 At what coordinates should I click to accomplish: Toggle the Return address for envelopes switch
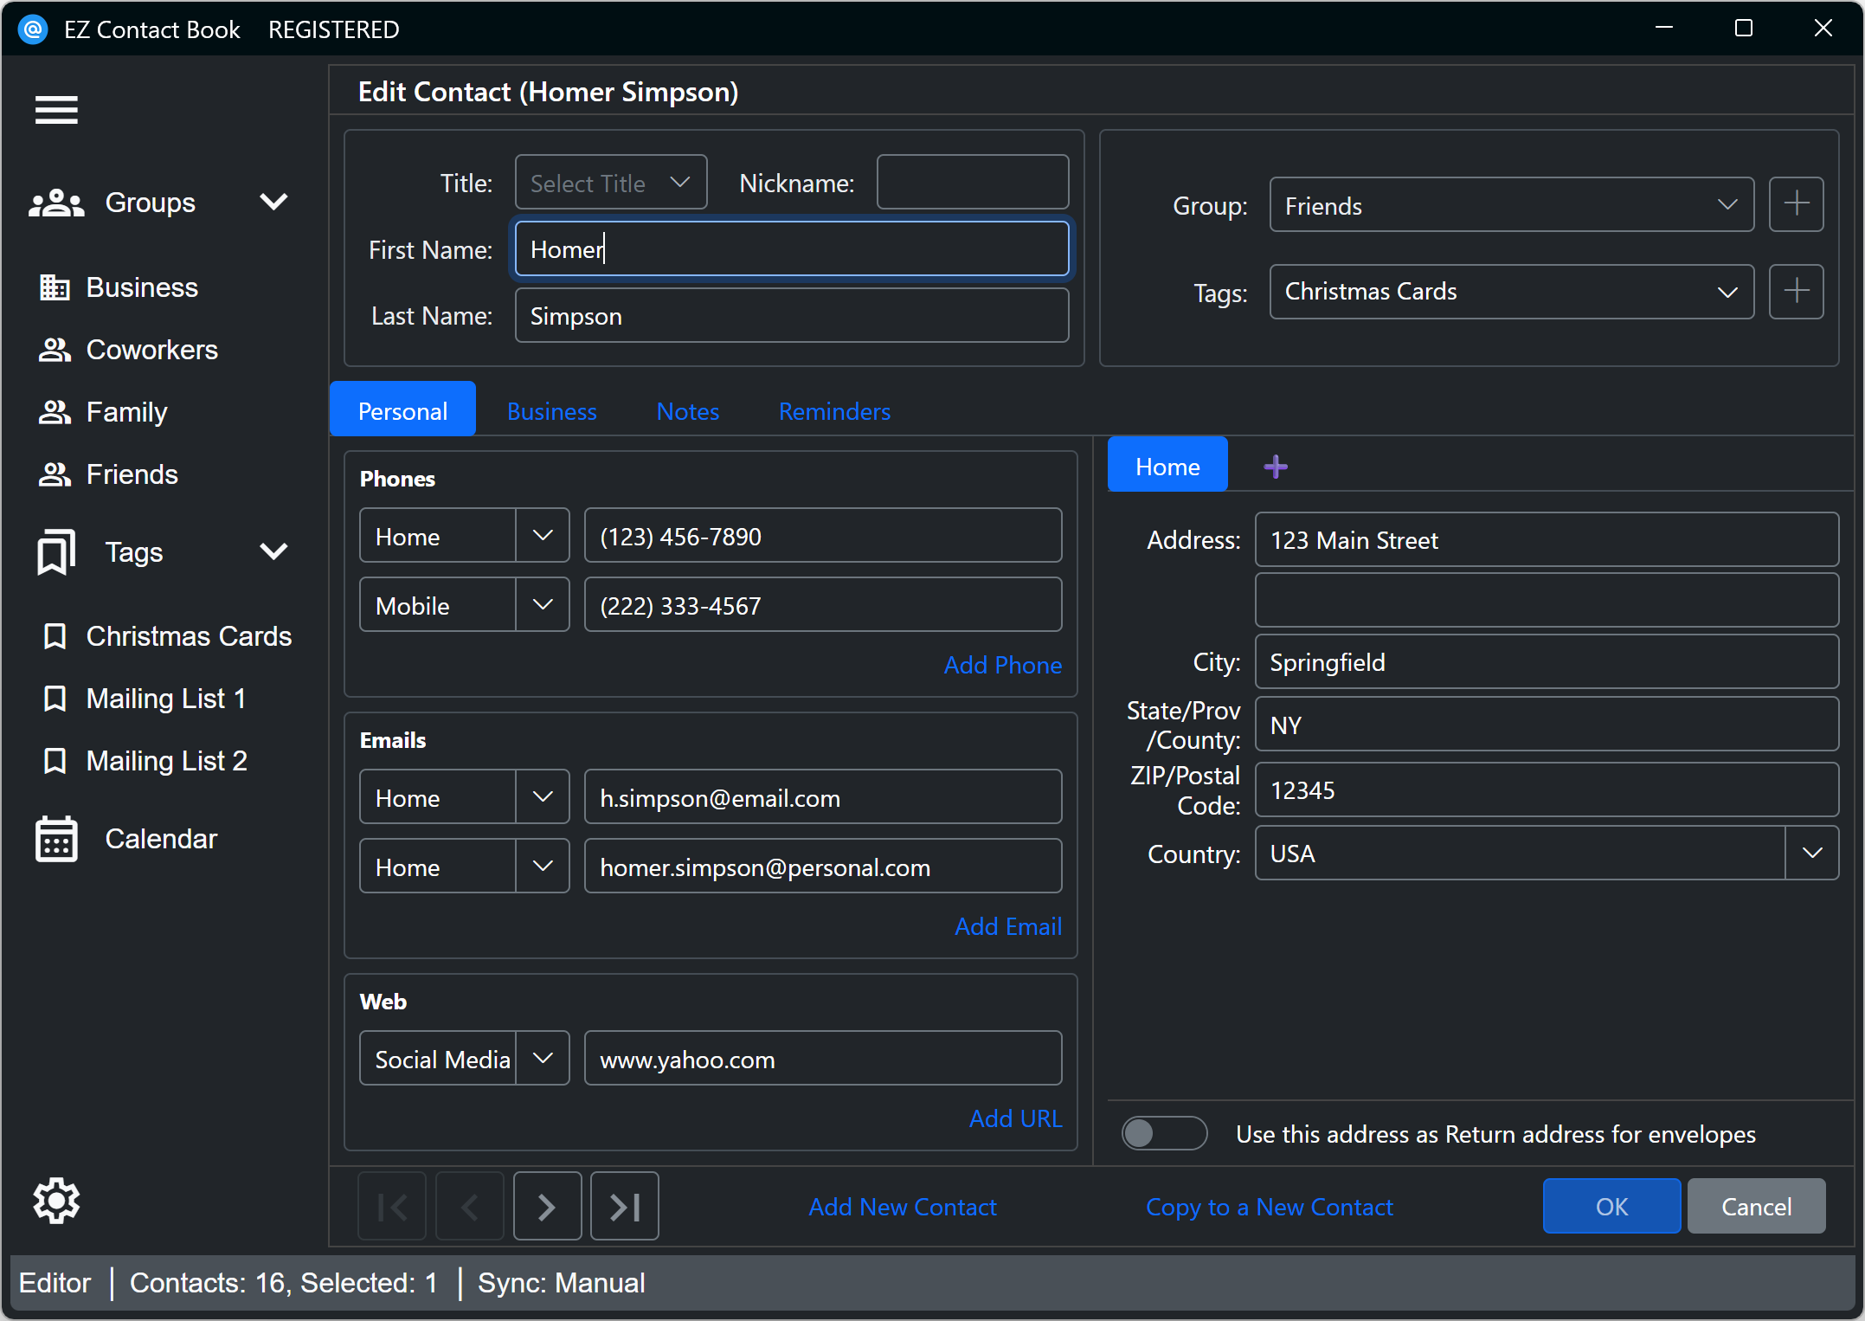[x=1163, y=1134]
